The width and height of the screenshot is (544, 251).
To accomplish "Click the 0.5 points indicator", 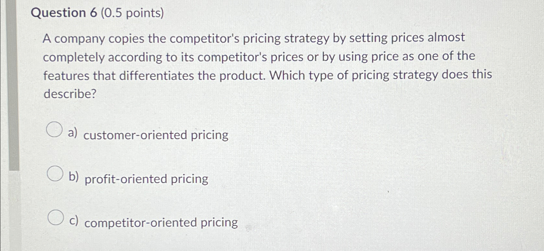I will click(x=133, y=13).
